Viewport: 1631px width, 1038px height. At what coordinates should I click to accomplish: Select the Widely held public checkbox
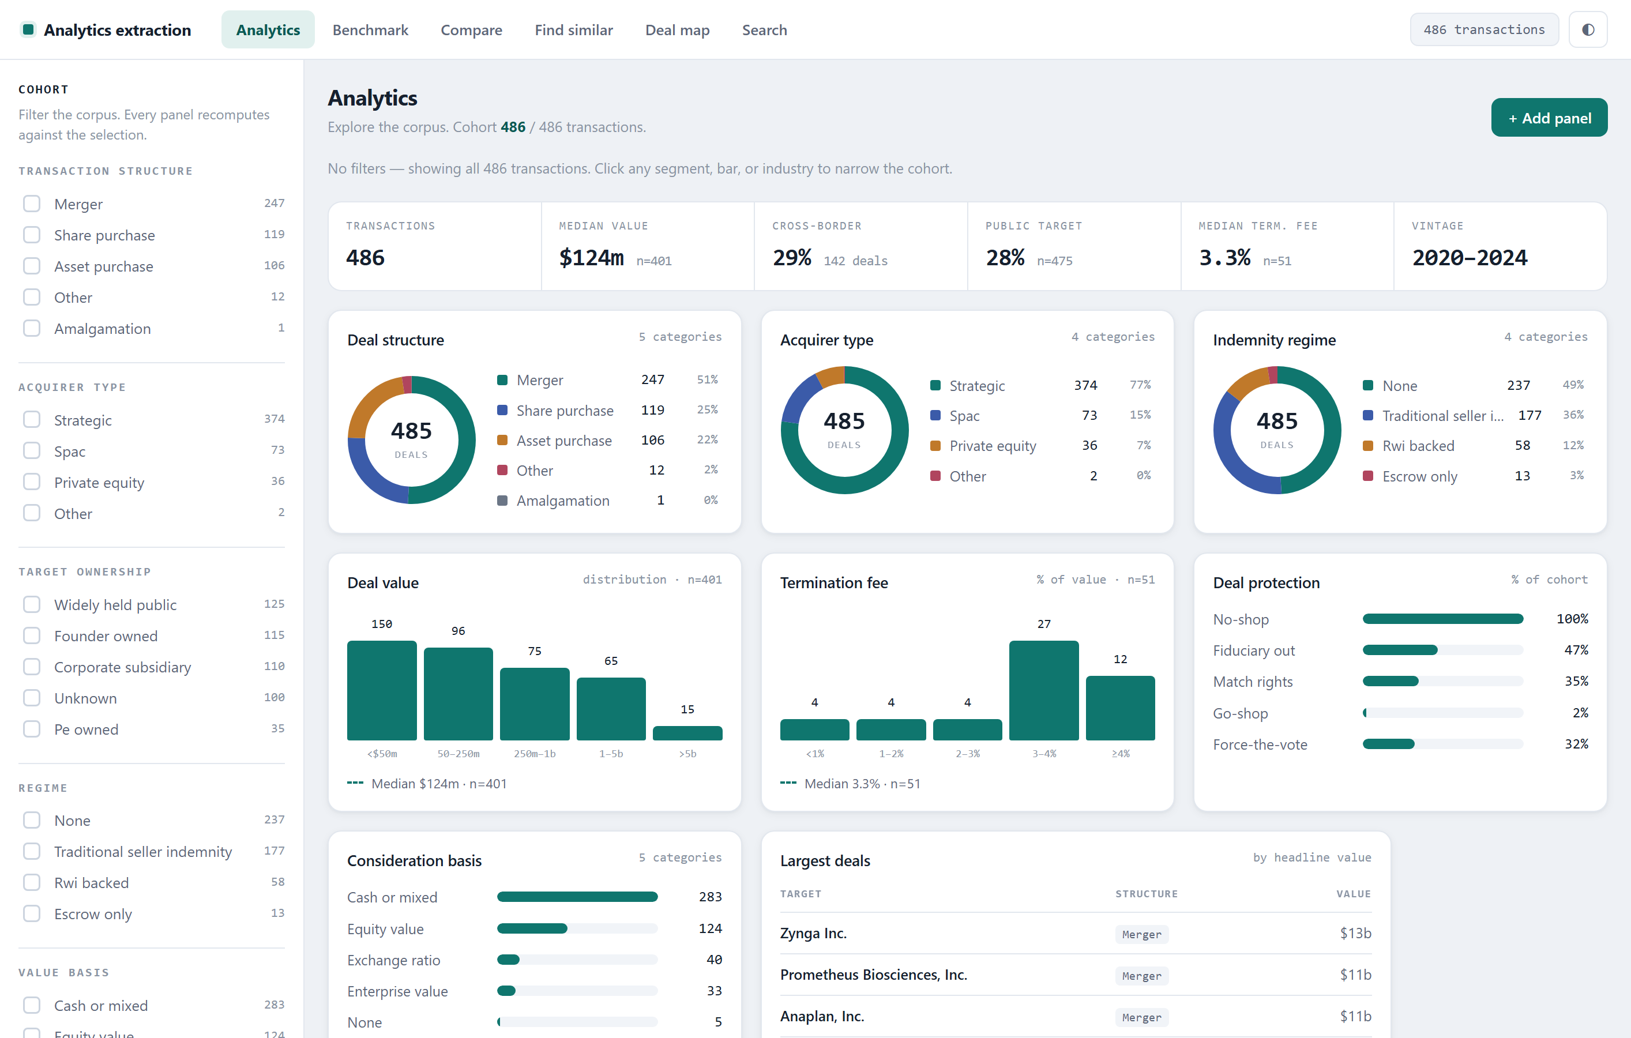pyautogui.click(x=32, y=605)
